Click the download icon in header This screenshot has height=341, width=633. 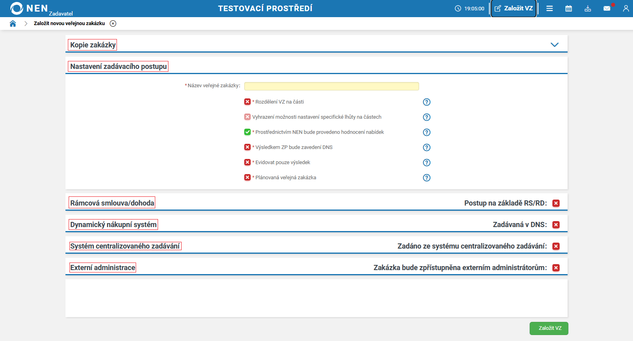pos(588,8)
